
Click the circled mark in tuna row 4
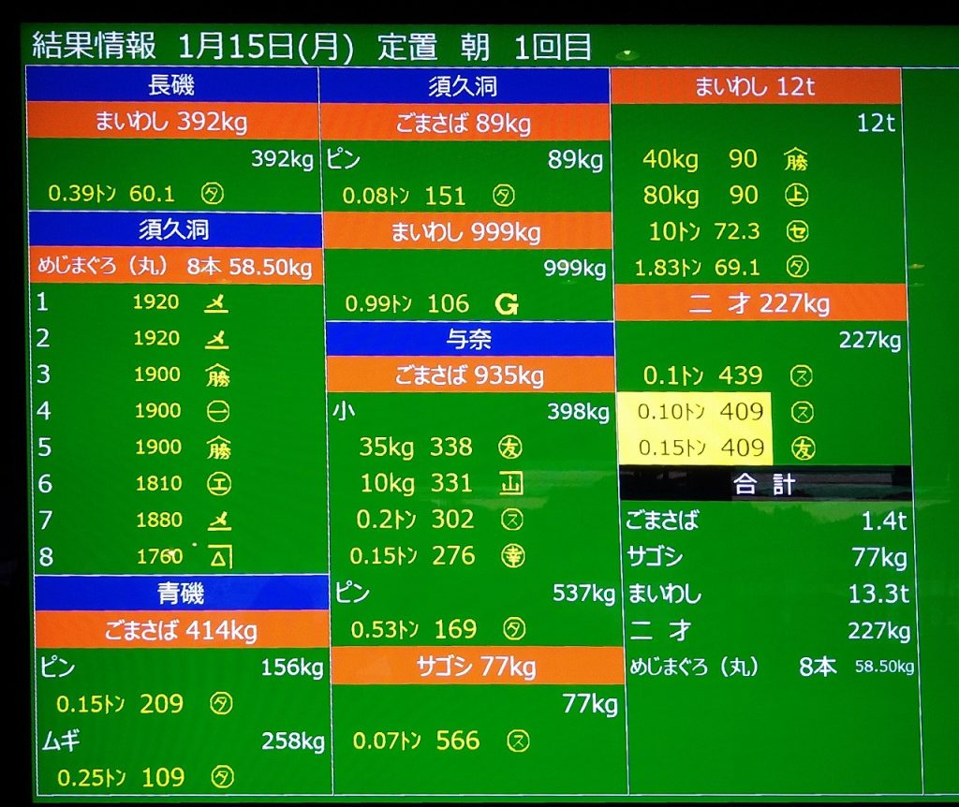217,411
